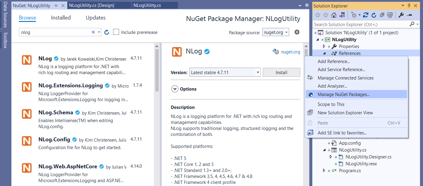Click the Refresh icon in Solution Explorer toolbar

(x=374, y=15)
